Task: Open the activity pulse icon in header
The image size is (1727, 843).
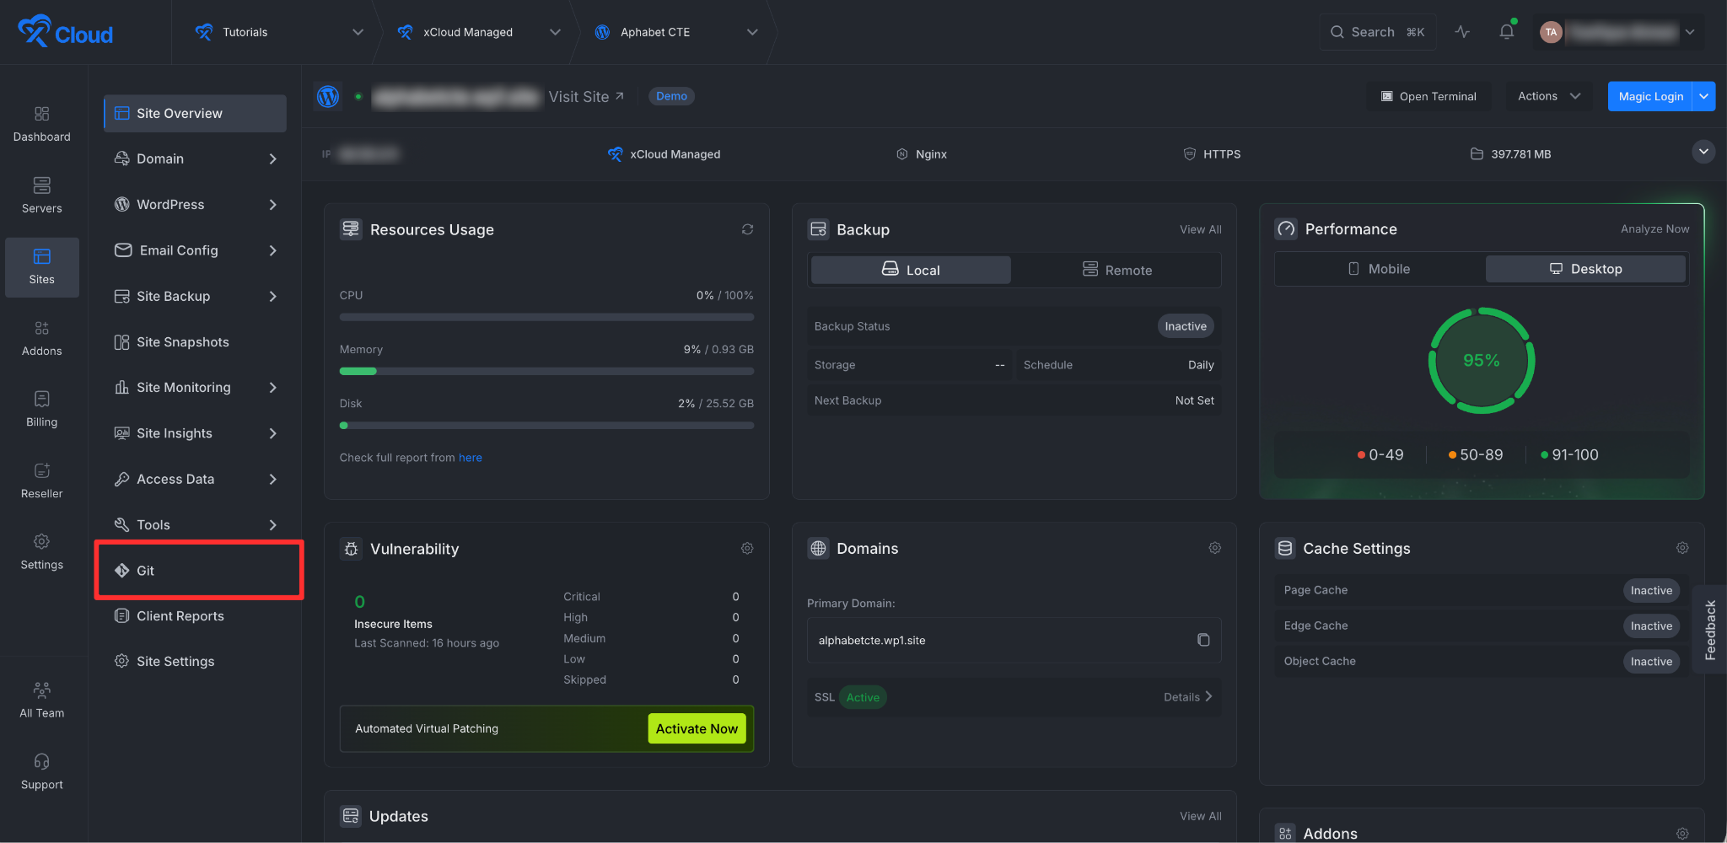Action: point(1462,32)
